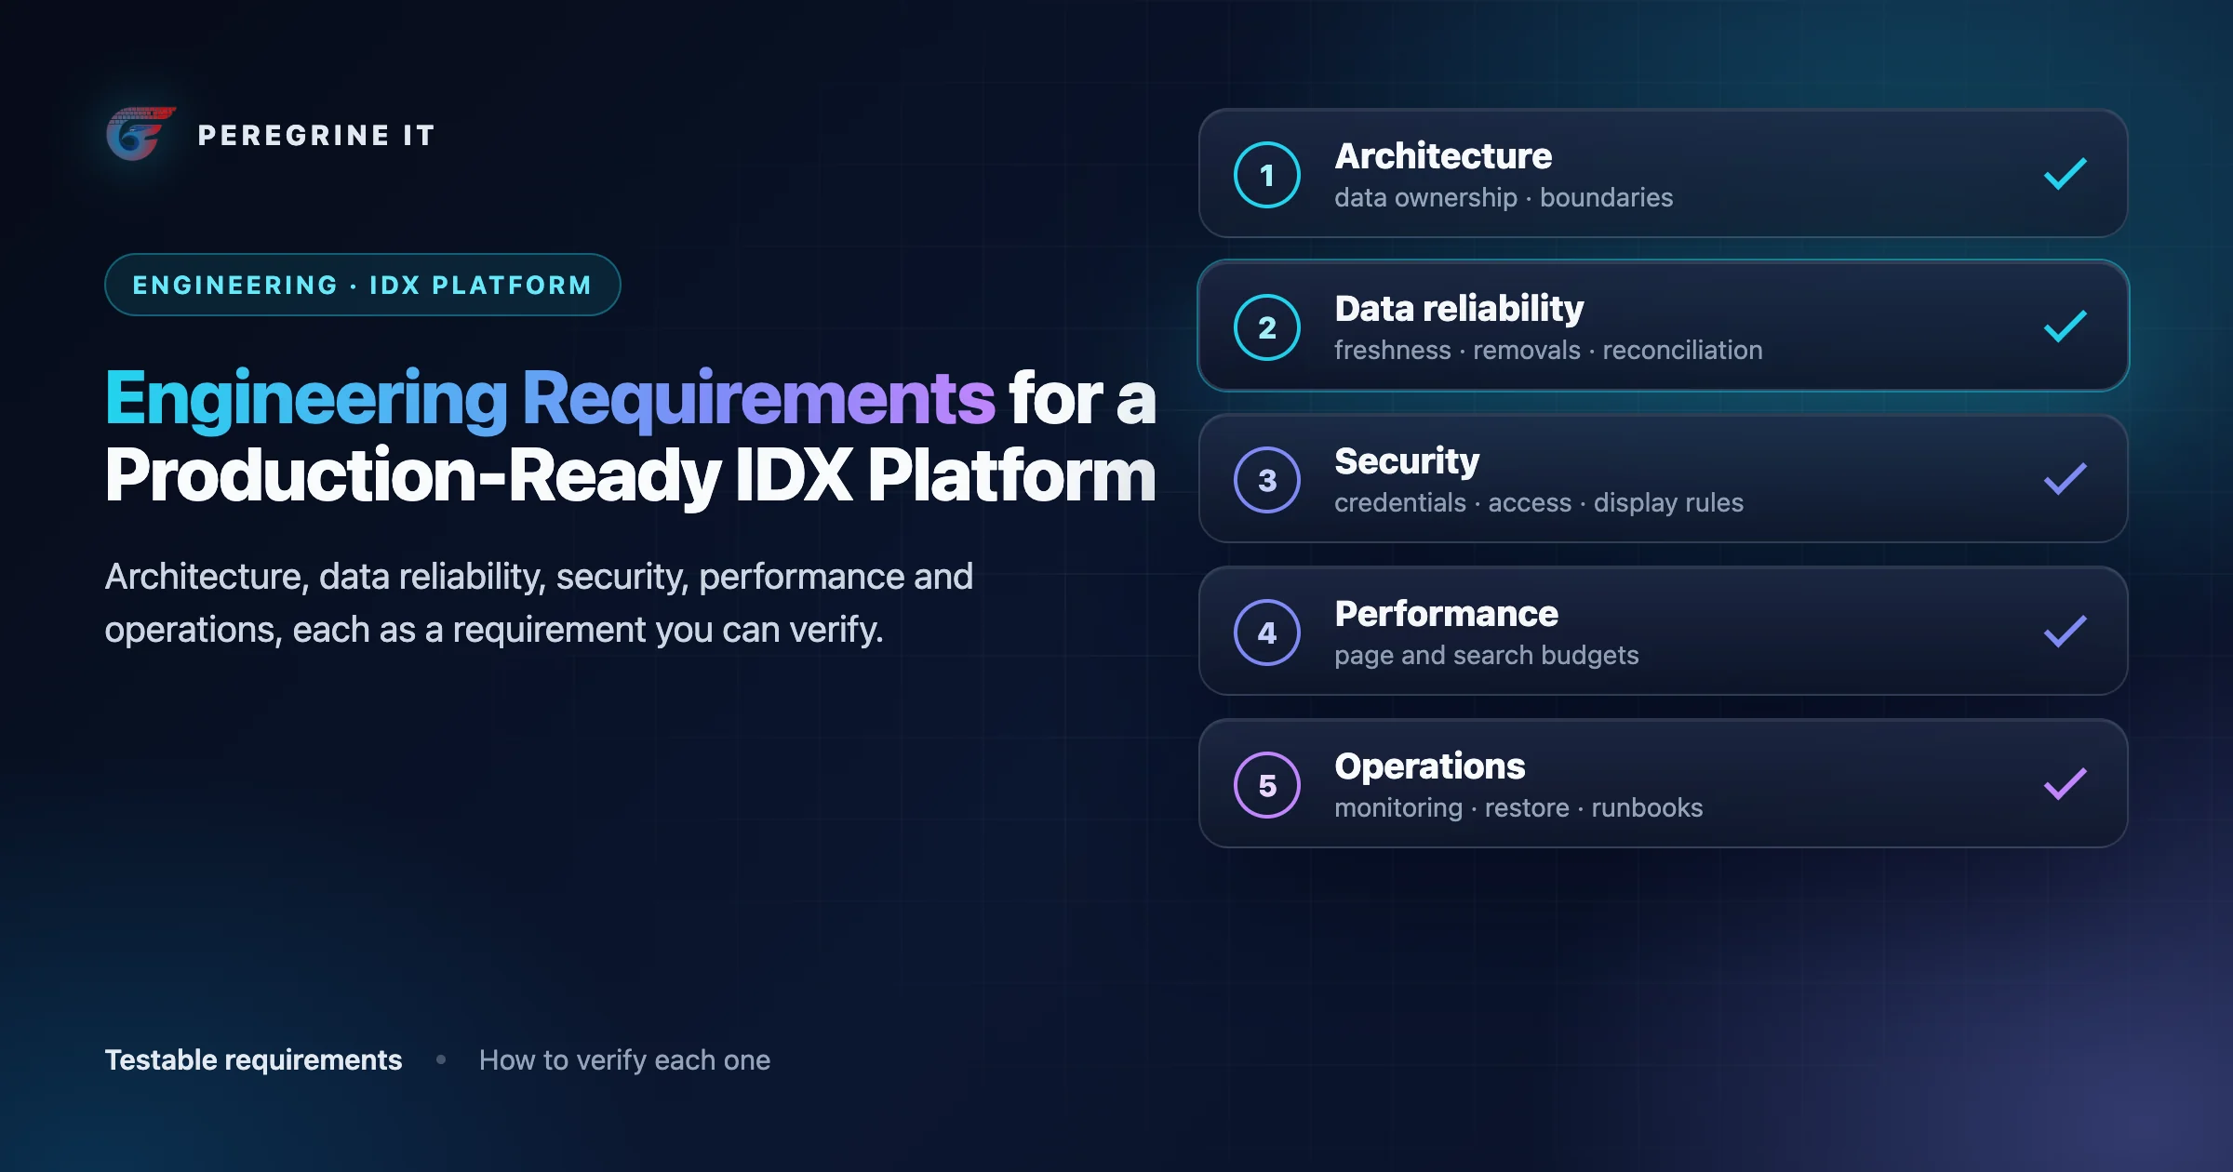Click the description paragraph starting 'Architecture, data reliability'

pos(539,603)
